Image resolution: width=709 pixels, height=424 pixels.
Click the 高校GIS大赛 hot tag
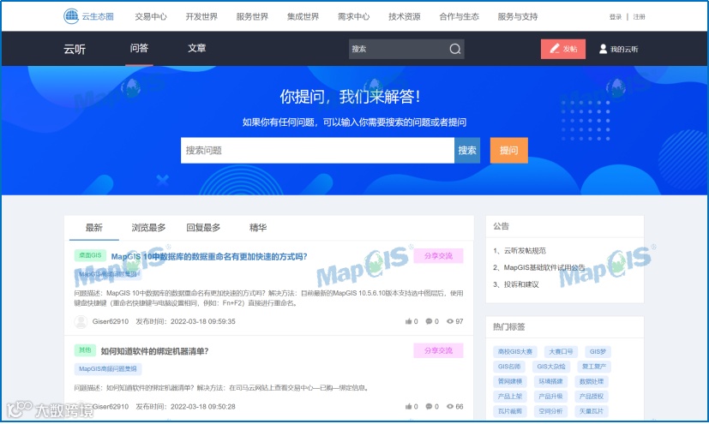point(515,351)
